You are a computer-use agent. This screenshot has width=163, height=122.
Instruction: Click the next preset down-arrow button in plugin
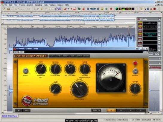pyautogui.click(x=59, y=56)
